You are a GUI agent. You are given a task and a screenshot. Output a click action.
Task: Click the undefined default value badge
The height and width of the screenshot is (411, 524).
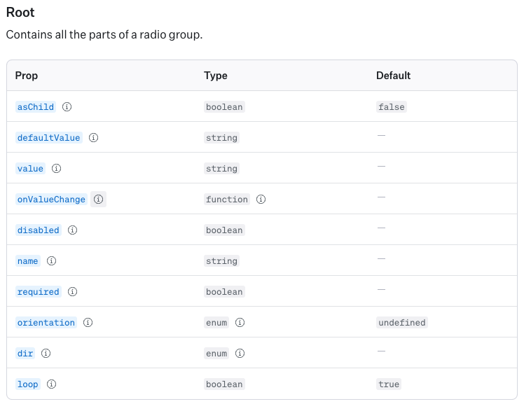[x=401, y=323]
